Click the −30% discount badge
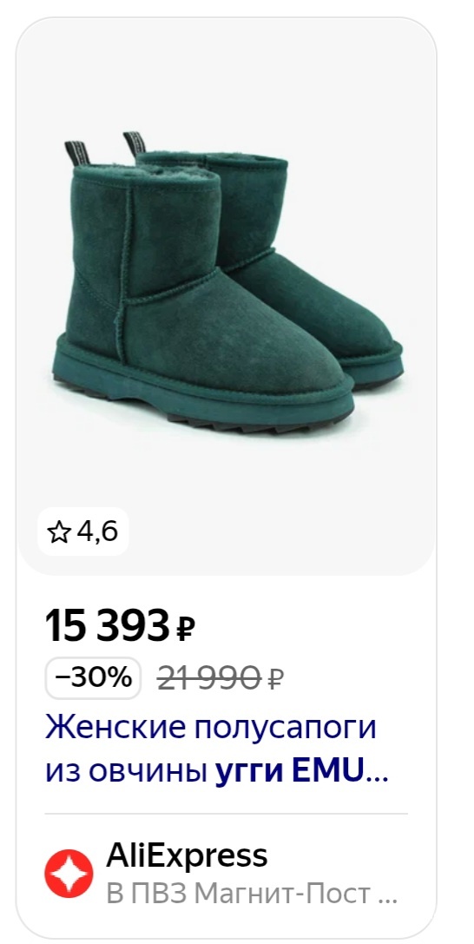This screenshot has height=944, width=474. coord(93,678)
